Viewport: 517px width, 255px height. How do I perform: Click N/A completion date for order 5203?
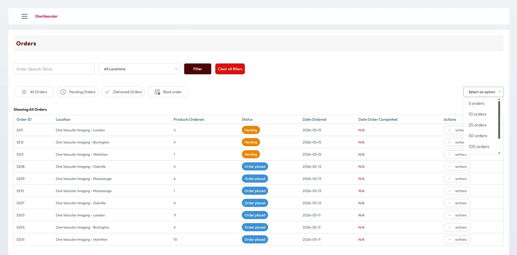pos(361,215)
